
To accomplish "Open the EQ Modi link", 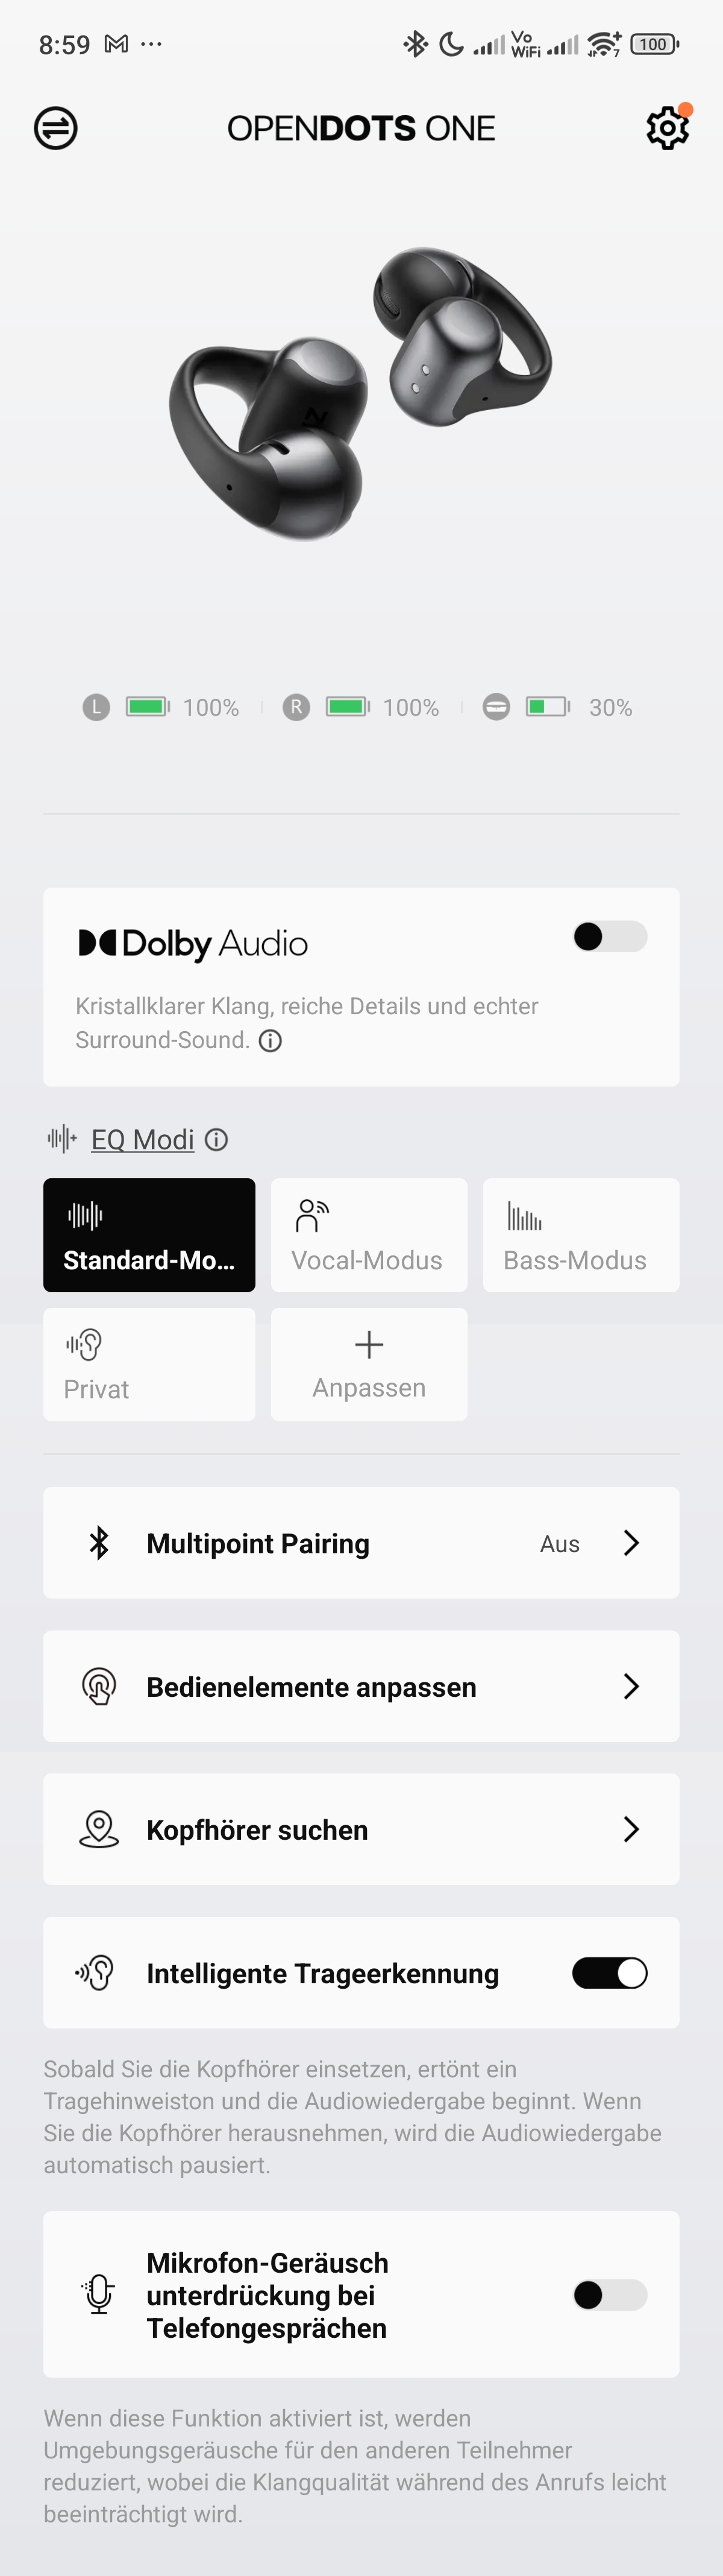I will point(143,1140).
